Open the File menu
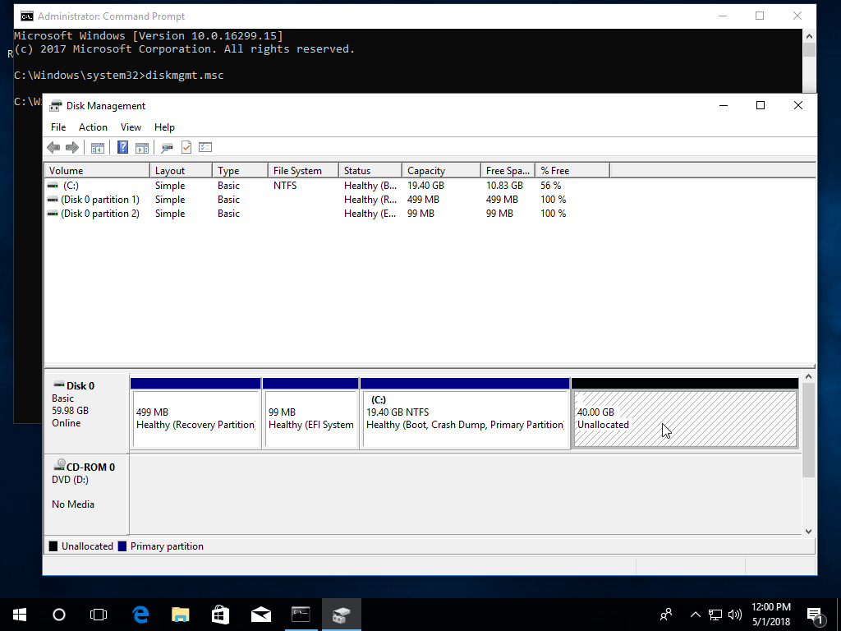Viewport: 841px width, 631px height. [58, 127]
